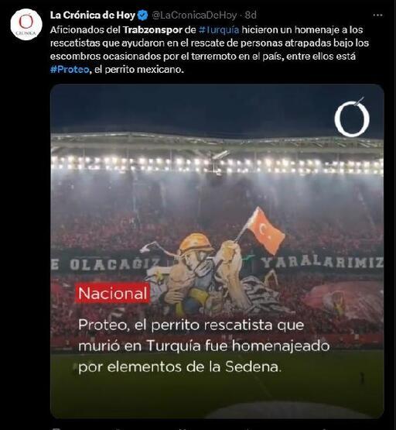The width and height of the screenshot is (396, 430).
Task: Open the #Proteo hashtag link
Action: [70, 70]
